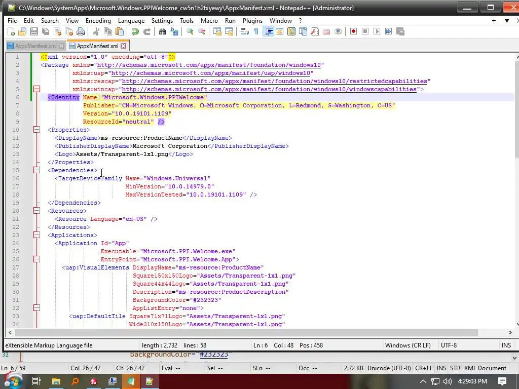Follow the restrictedcapabilities schema link

click(x=274, y=81)
